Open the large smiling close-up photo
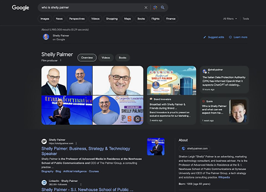 click(x=118, y=80)
